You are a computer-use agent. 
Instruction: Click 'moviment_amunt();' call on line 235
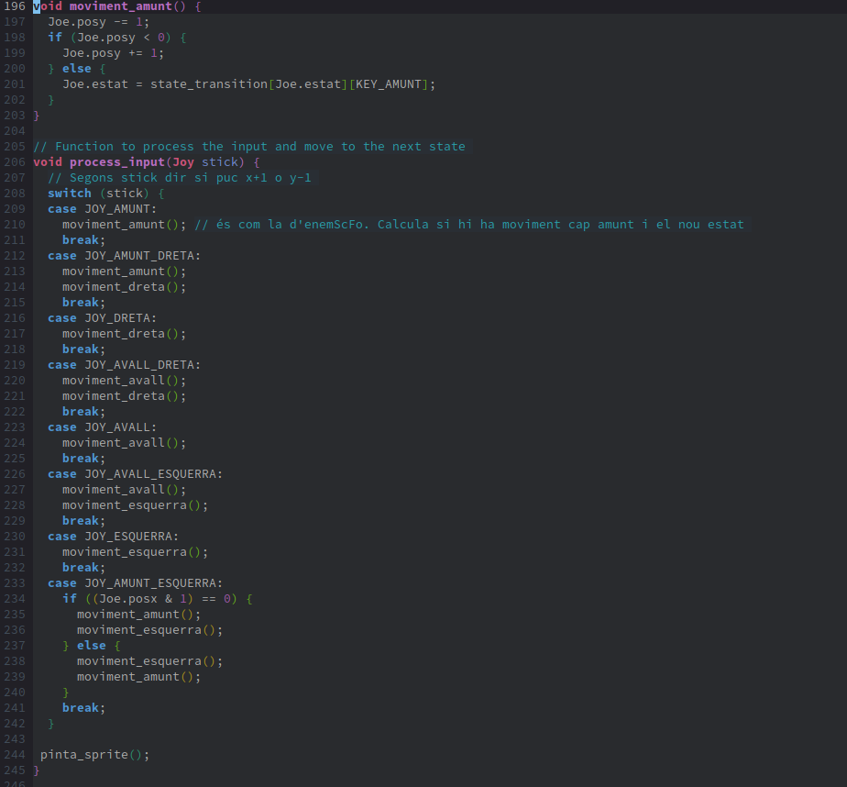click(x=138, y=615)
